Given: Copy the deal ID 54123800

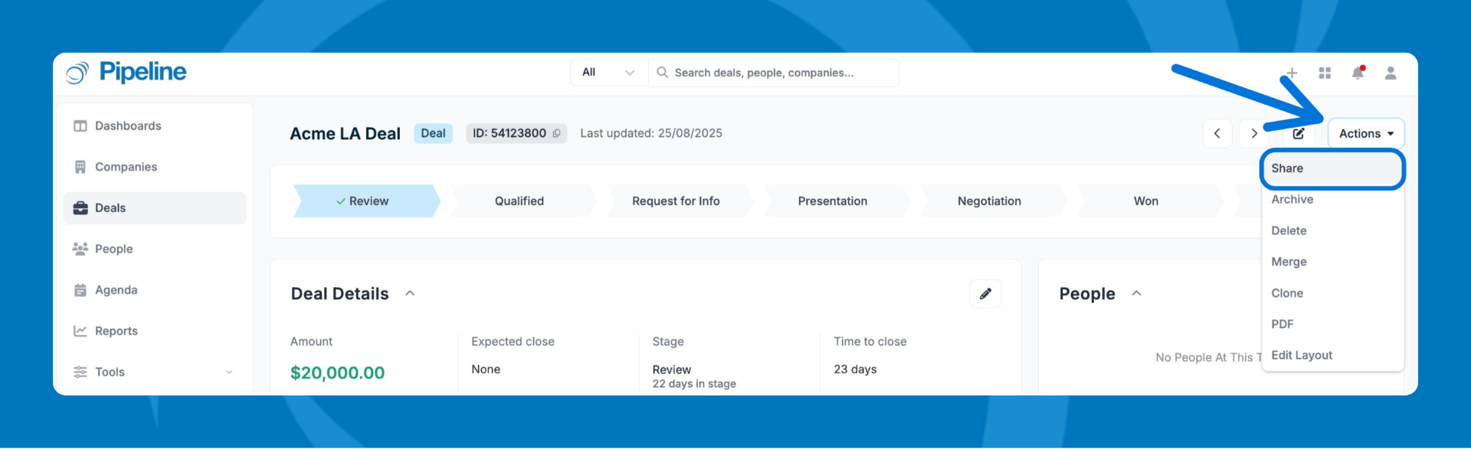Looking at the screenshot, I should tap(557, 134).
